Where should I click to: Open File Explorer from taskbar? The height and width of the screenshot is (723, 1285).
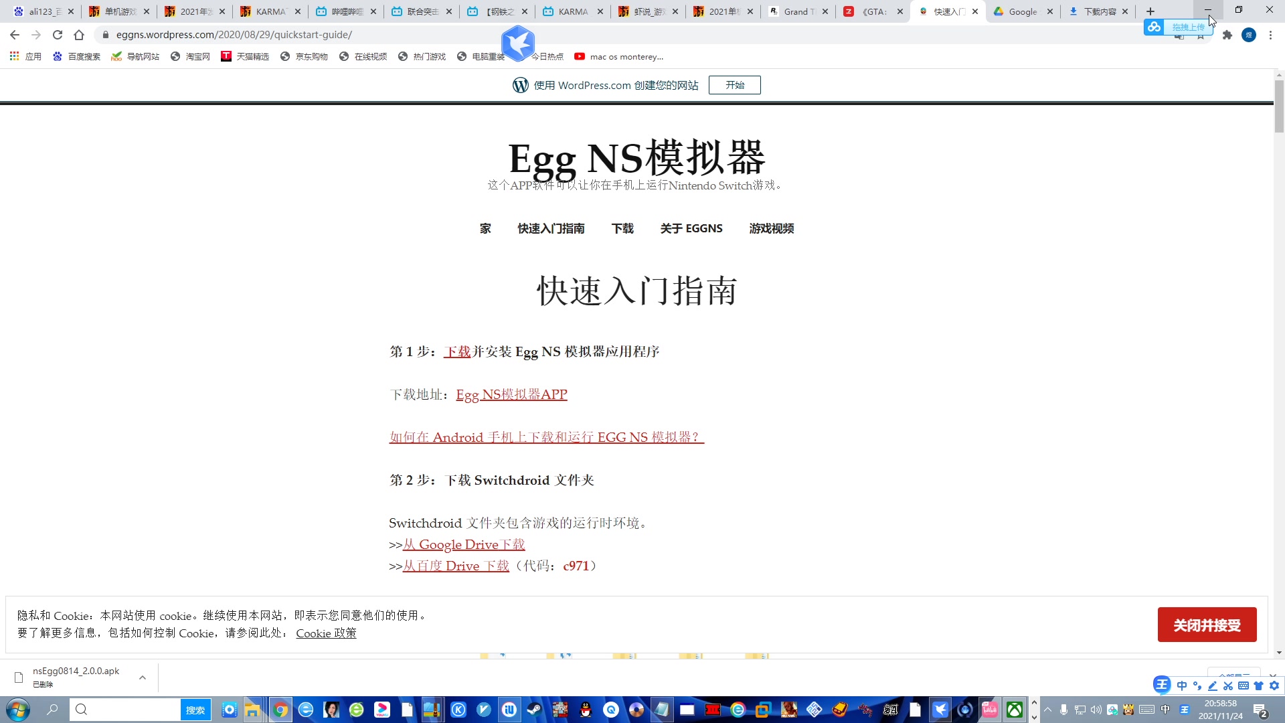point(252,710)
